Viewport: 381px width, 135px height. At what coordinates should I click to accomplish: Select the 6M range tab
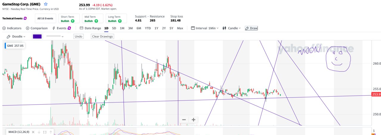139,28
